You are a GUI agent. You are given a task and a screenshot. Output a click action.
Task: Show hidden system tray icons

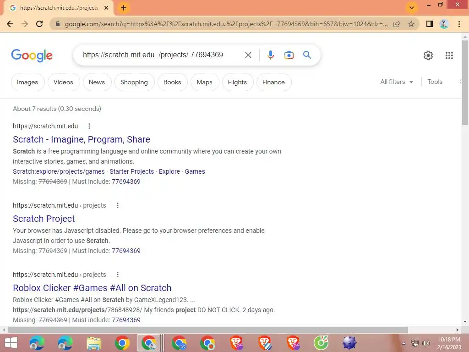pos(404,343)
